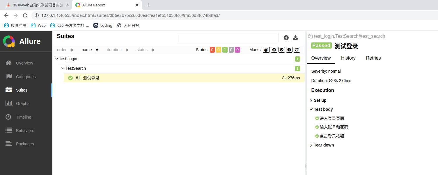Click the flag icon beside Categories
The image size is (438, 175).
tap(9, 76)
